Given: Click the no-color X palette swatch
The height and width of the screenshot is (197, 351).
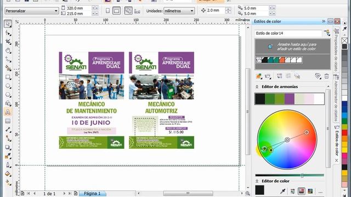Looking at the screenshot, I should 345,40.
